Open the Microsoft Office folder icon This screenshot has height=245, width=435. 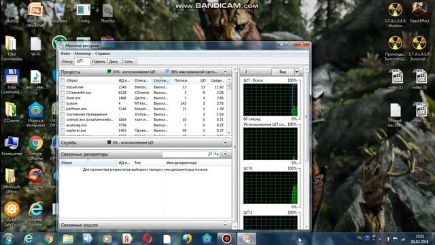tap(12, 181)
